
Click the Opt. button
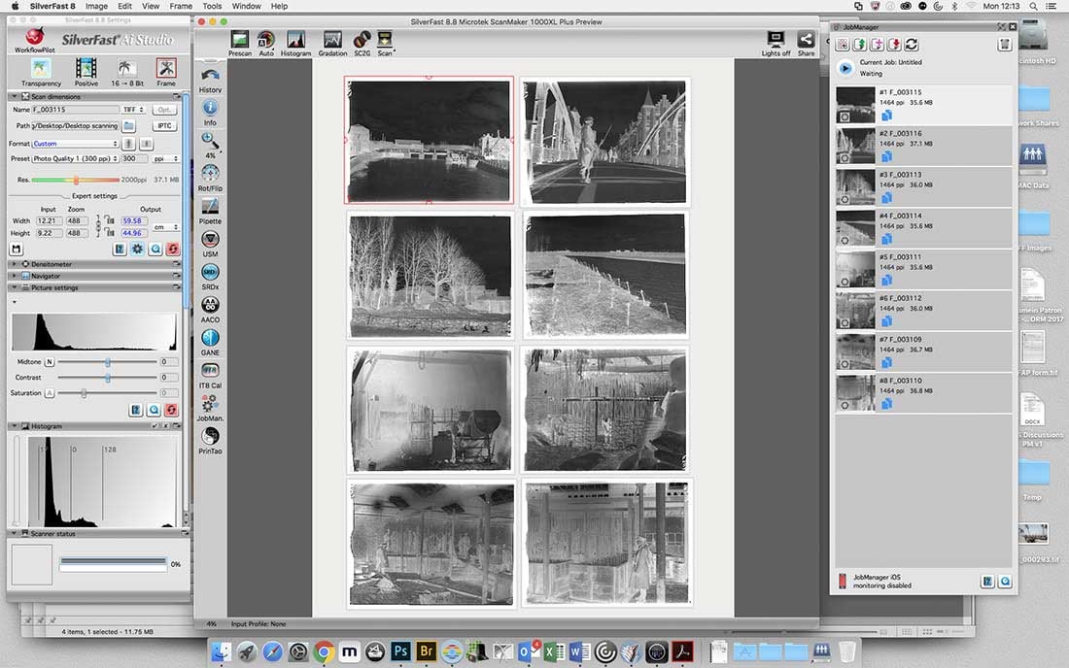tap(164, 110)
